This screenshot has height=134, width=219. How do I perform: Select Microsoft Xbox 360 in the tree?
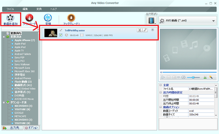[24, 72]
